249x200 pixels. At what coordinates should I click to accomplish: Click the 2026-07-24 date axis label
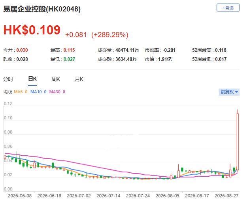138,196
